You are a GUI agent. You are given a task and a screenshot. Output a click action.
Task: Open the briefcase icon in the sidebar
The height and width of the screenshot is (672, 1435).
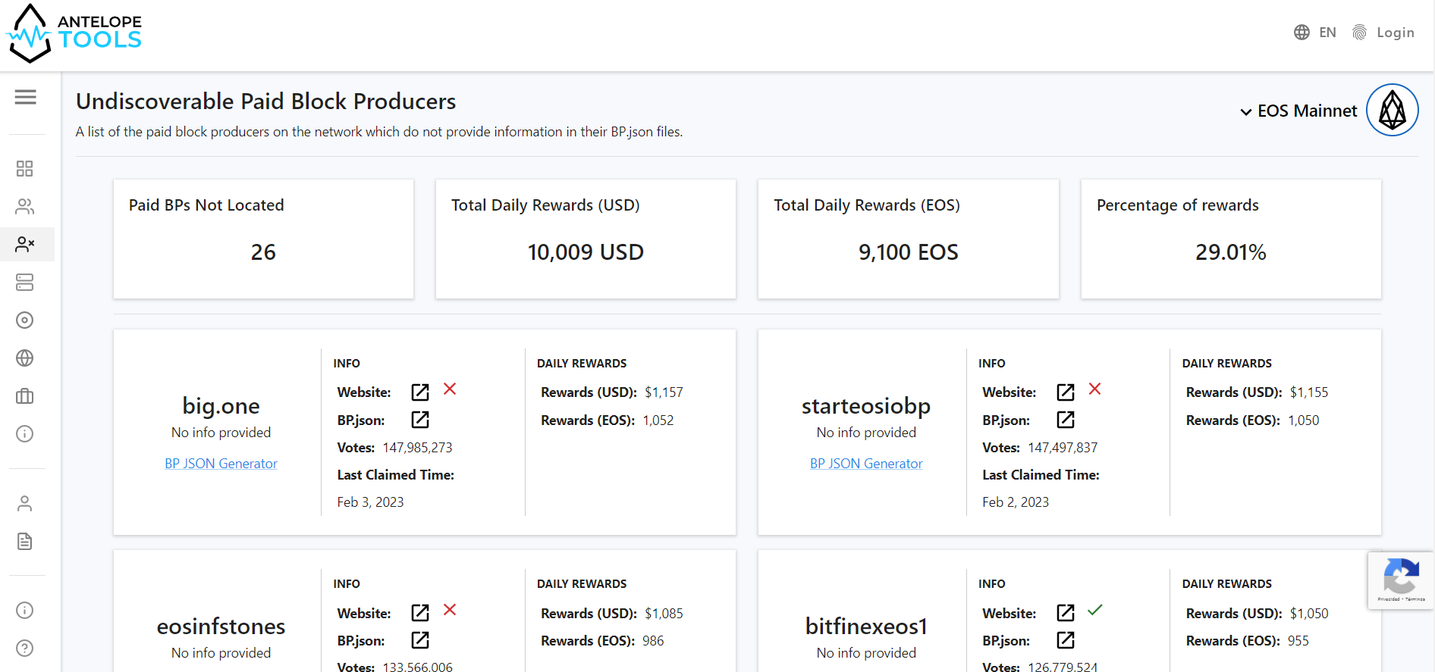[x=25, y=395]
